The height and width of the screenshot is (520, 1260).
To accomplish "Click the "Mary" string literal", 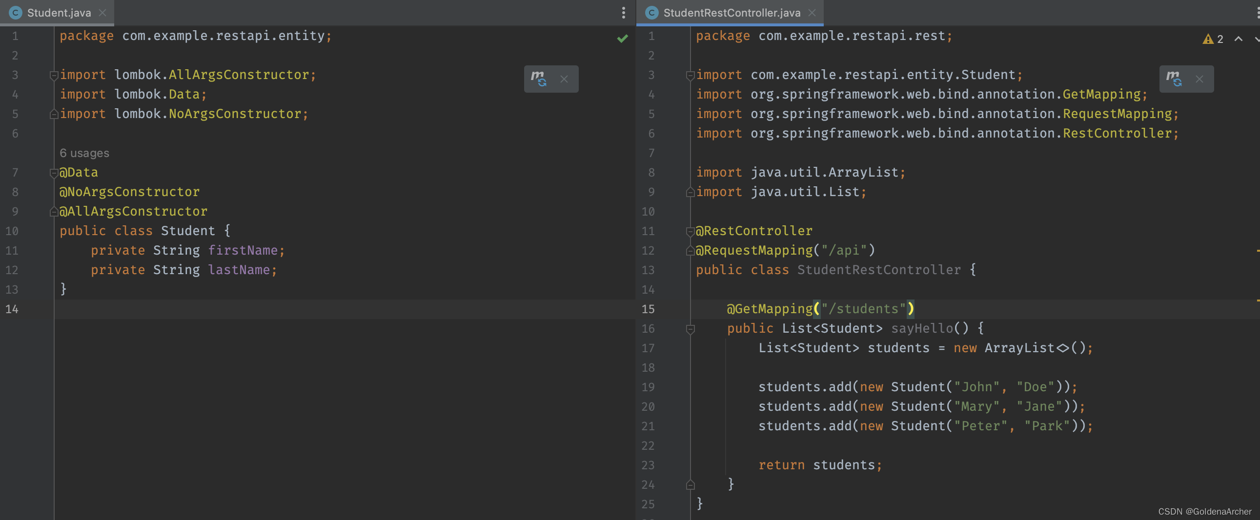I will 976,407.
